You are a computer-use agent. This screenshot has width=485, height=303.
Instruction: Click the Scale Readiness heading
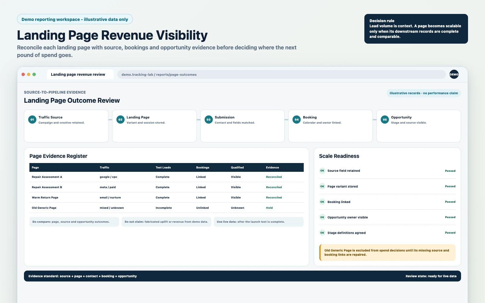point(339,156)
